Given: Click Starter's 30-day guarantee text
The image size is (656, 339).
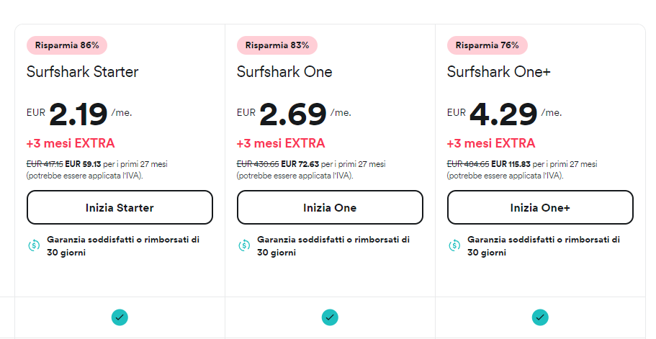Looking at the screenshot, I should 123,245.
